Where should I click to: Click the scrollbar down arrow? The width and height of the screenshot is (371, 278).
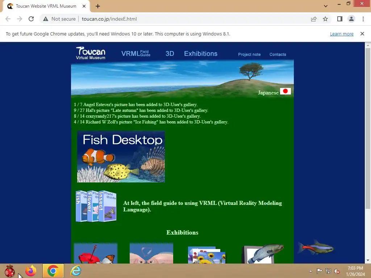368,260
